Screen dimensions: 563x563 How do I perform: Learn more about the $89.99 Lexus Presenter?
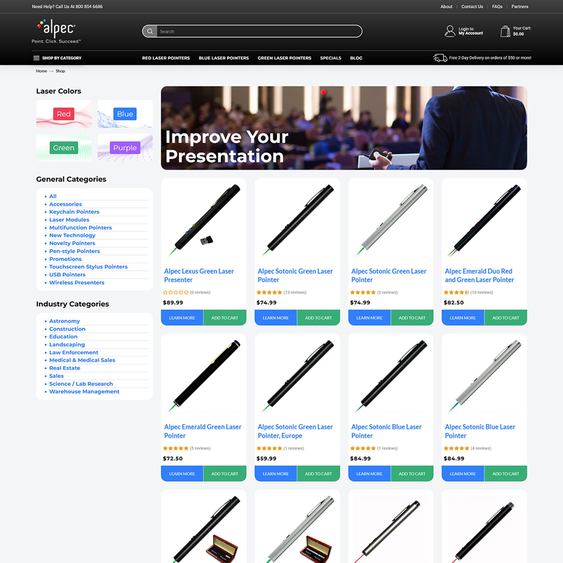click(182, 318)
